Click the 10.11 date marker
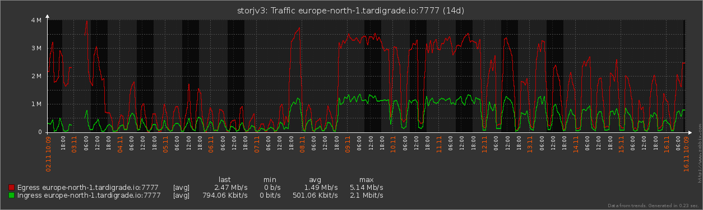This screenshot has height=210, width=703. click(x=393, y=144)
